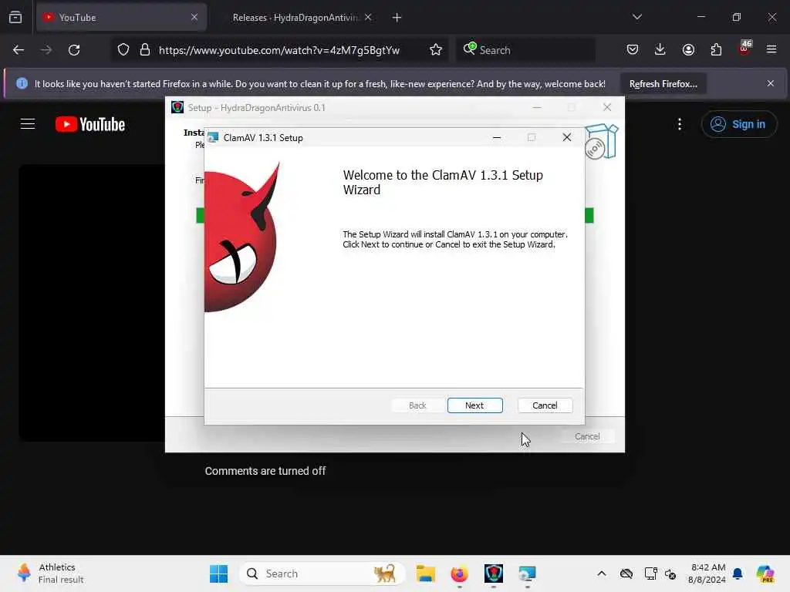Close the ClamAV Setup window
The width and height of the screenshot is (790, 592).
(x=567, y=137)
